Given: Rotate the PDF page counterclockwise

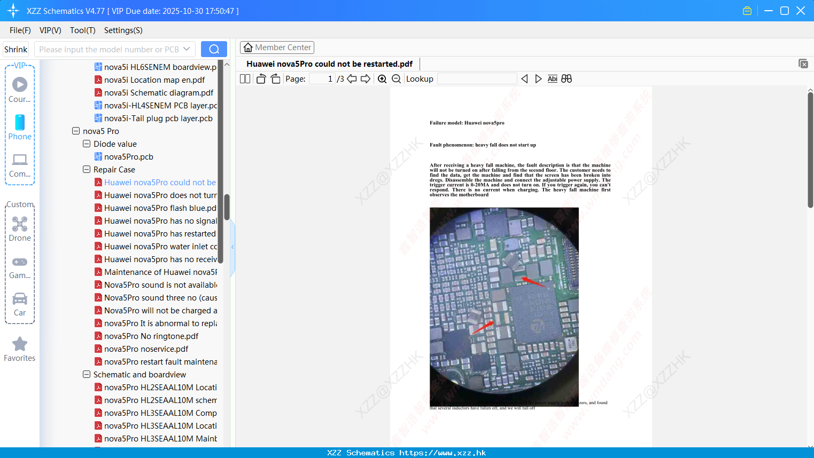Looking at the screenshot, I should tap(261, 78).
